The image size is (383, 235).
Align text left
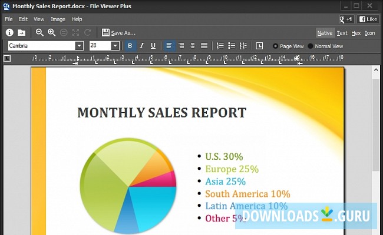[169, 46]
